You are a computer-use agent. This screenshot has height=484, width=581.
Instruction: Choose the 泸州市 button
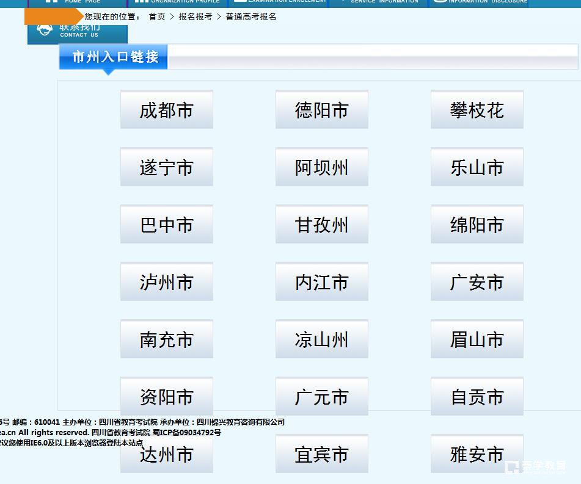167,282
